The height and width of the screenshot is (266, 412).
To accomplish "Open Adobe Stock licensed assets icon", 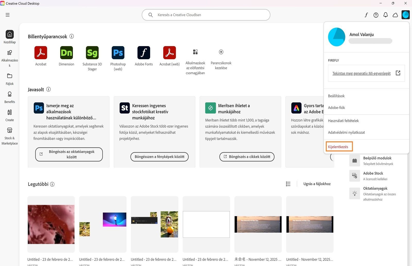I will click(355, 176).
